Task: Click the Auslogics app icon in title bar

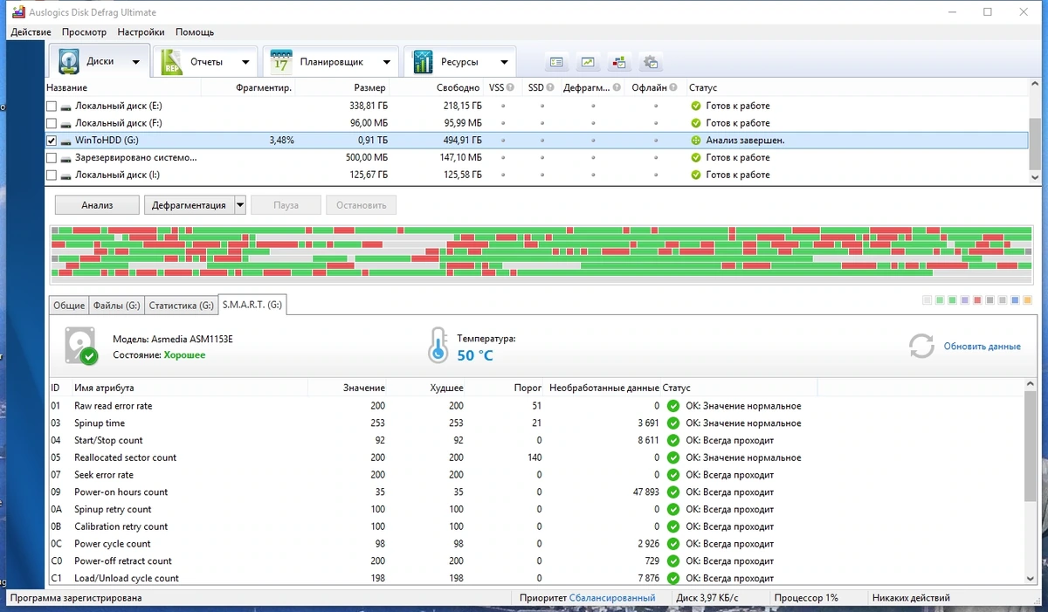Action: coord(17,12)
